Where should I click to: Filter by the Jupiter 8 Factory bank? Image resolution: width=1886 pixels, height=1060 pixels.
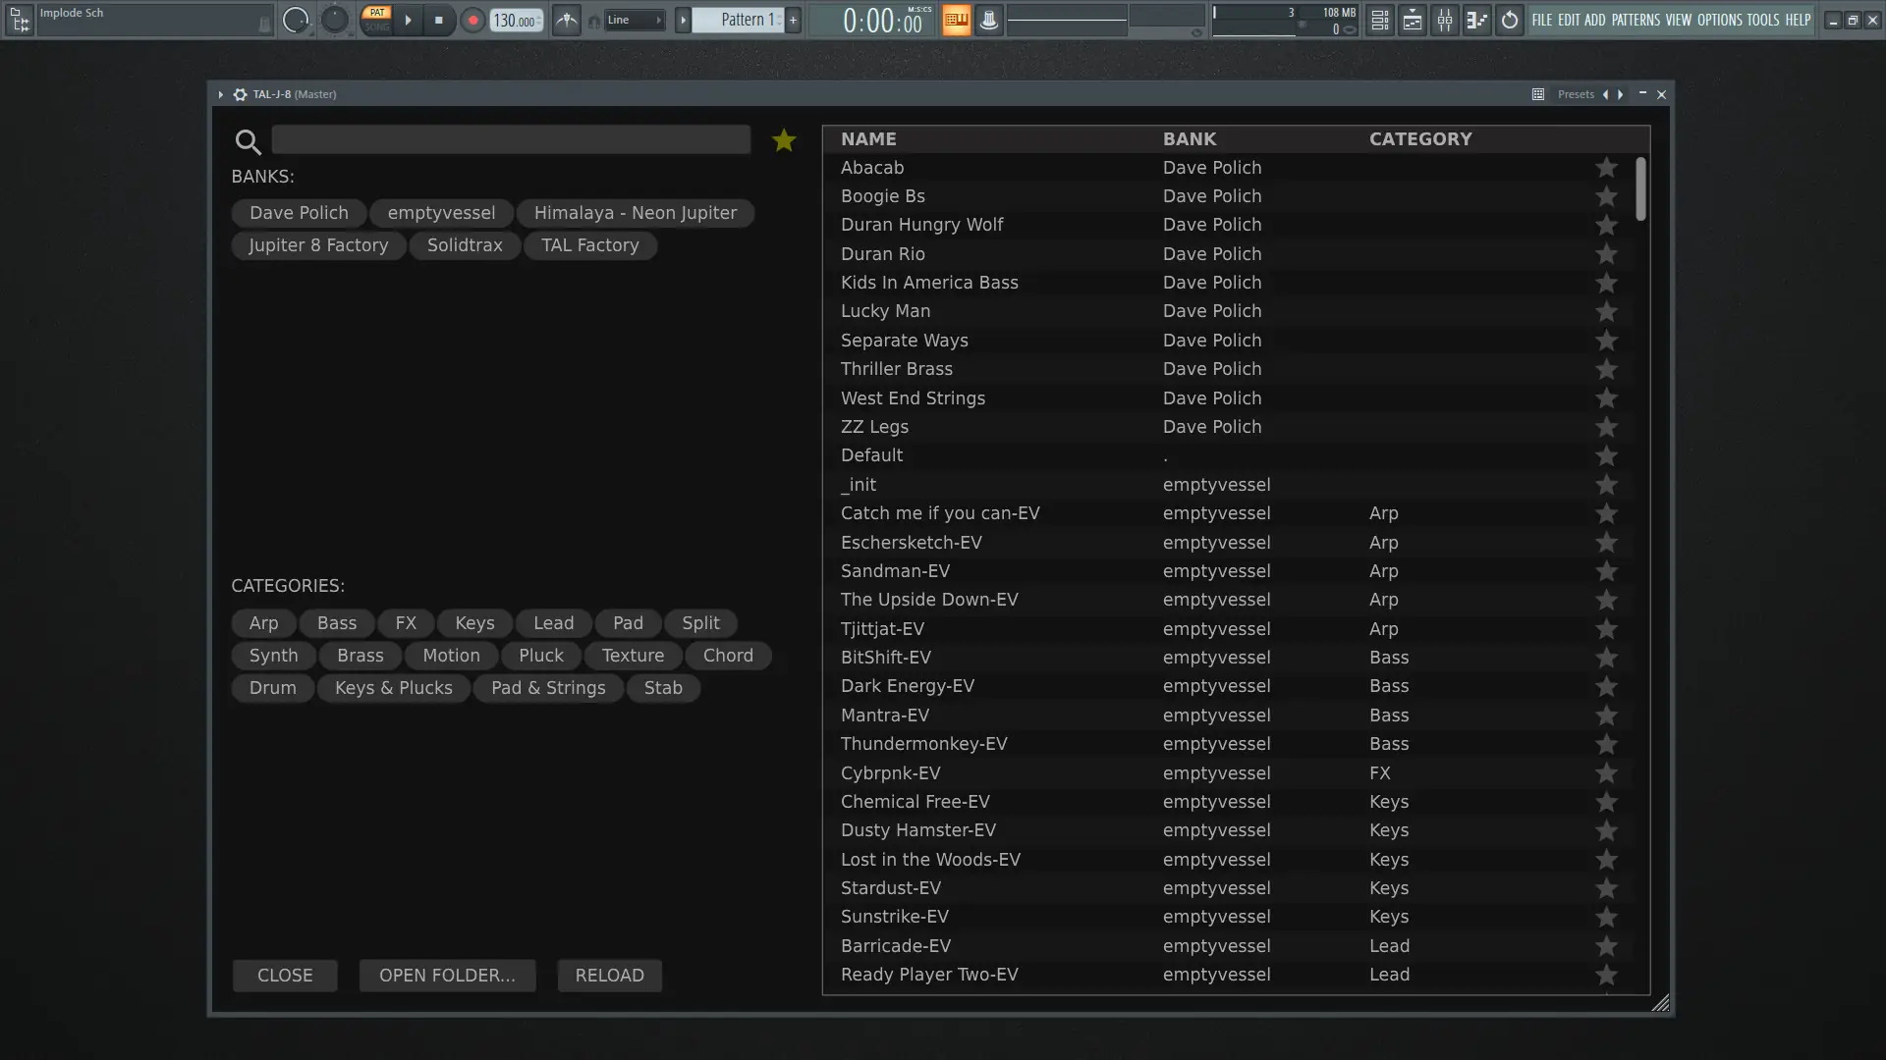click(x=318, y=245)
